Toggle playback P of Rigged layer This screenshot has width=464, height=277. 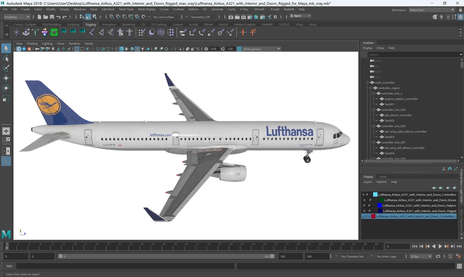point(369,211)
